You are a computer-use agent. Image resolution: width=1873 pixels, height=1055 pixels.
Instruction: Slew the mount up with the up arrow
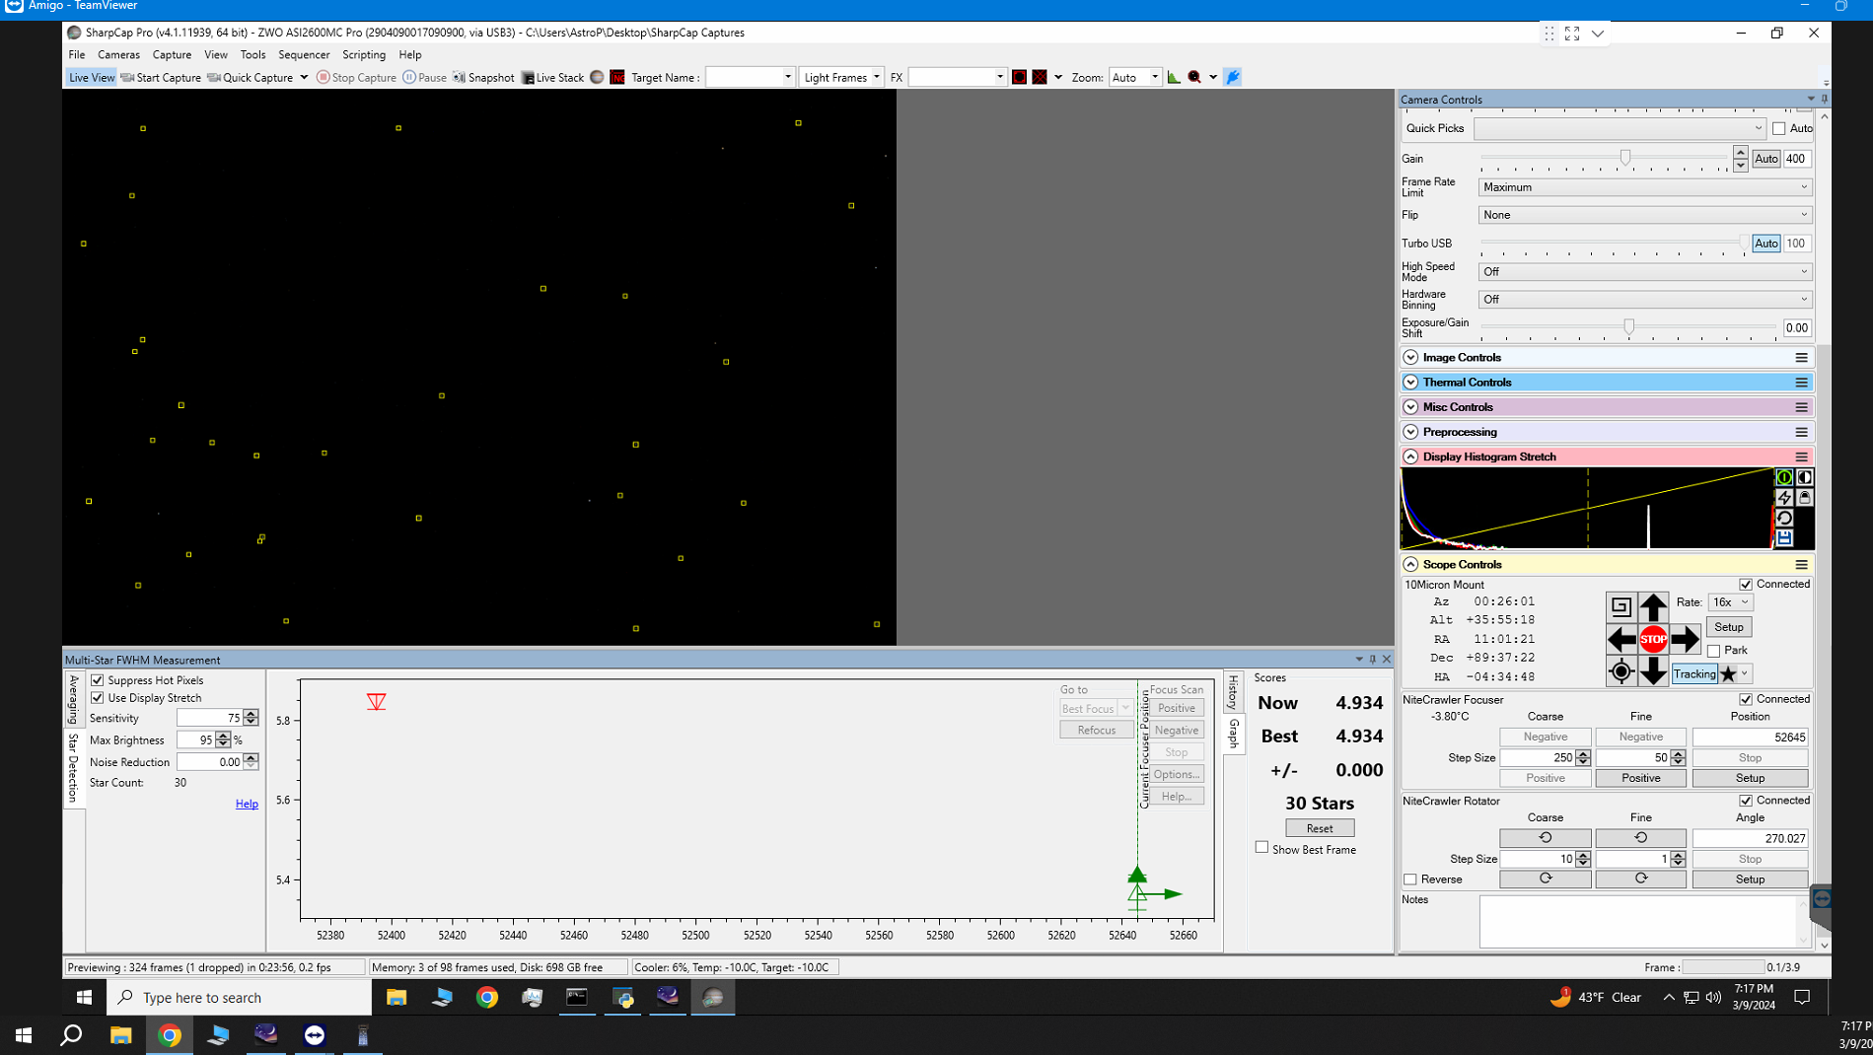[1653, 606]
